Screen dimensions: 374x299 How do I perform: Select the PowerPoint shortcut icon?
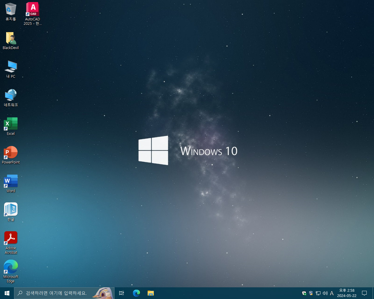[x=11, y=155]
